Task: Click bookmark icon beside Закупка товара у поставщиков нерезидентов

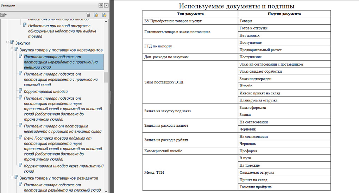Action: tap(16, 49)
